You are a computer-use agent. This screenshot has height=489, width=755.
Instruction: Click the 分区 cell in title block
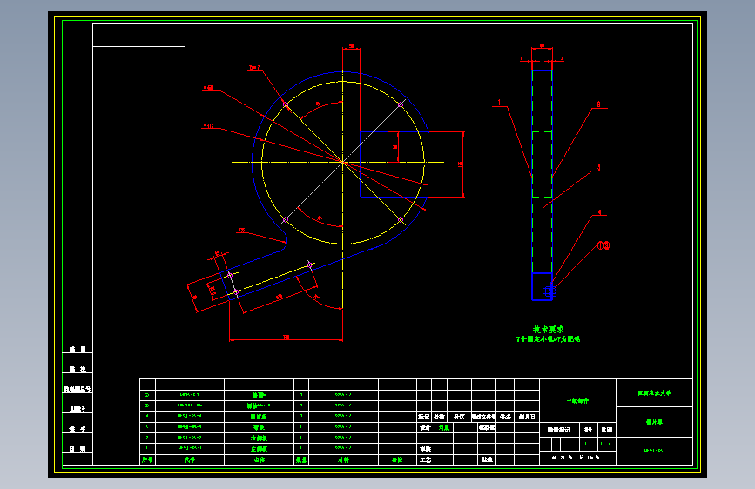[x=459, y=417]
